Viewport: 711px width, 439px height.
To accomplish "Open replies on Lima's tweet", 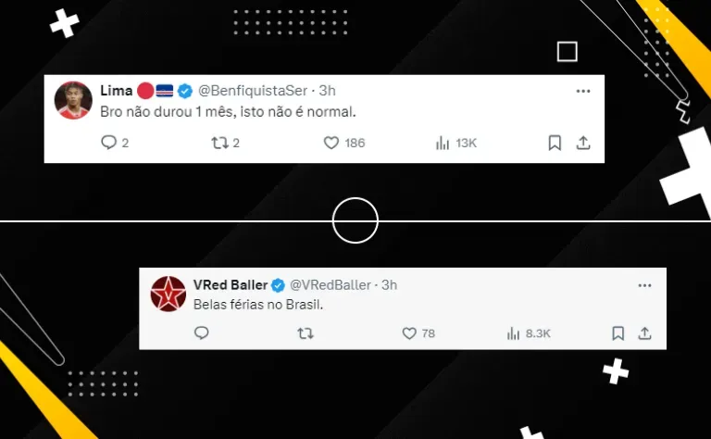I will click(x=115, y=143).
